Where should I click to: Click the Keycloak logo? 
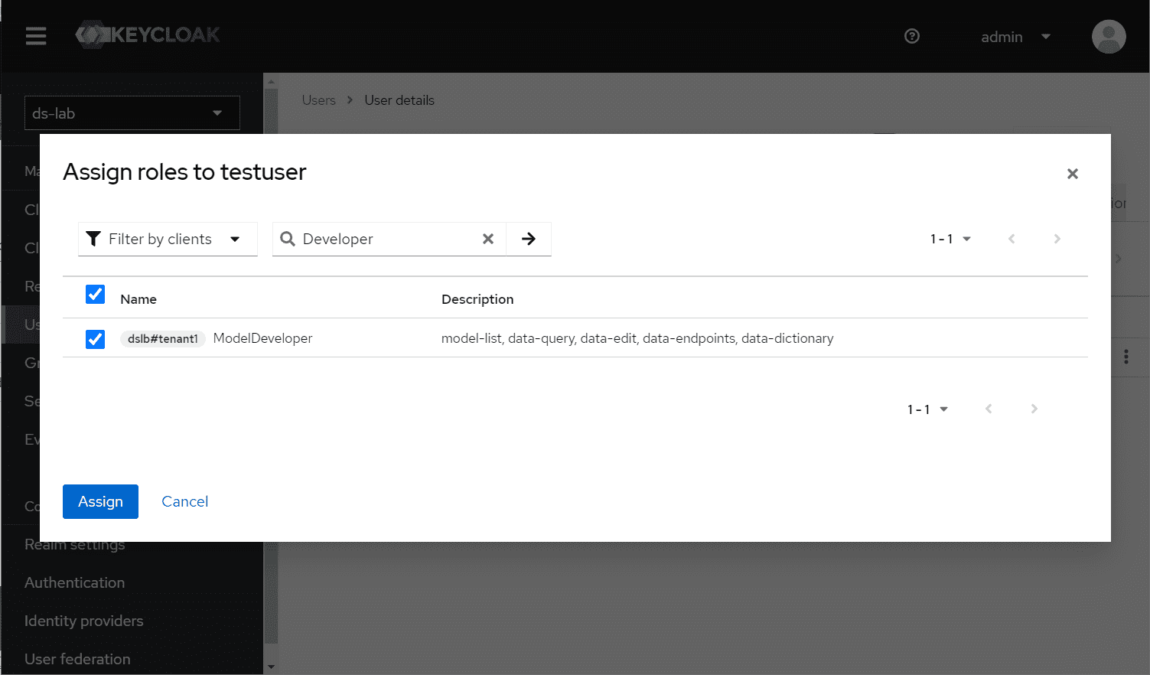148,34
